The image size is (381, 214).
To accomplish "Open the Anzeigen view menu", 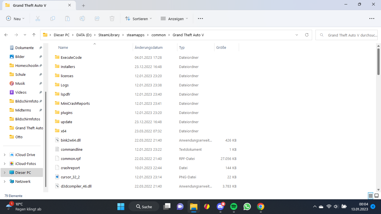I will (174, 19).
